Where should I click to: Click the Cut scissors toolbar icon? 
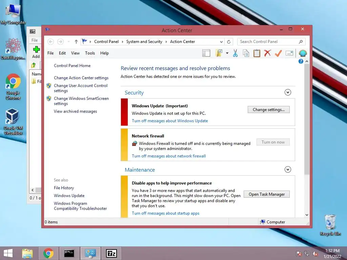pyautogui.click(x=235, y=53)
